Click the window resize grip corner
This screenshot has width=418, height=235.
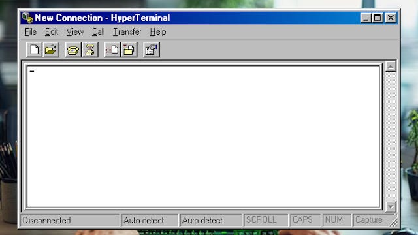click(393, 222)
